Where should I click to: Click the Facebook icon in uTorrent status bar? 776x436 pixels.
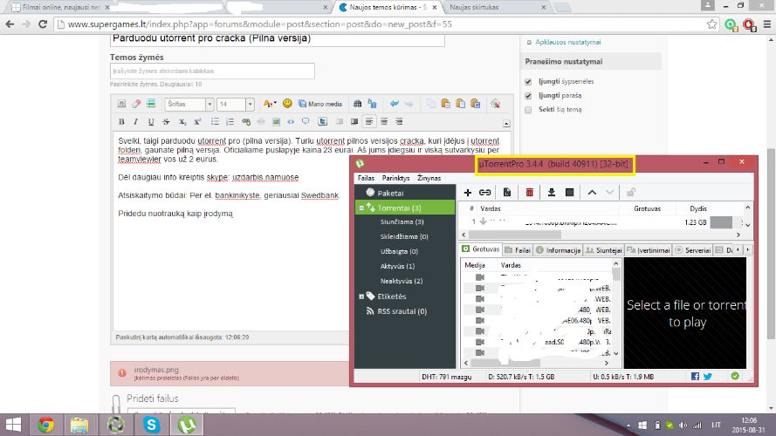coord(695,377)
